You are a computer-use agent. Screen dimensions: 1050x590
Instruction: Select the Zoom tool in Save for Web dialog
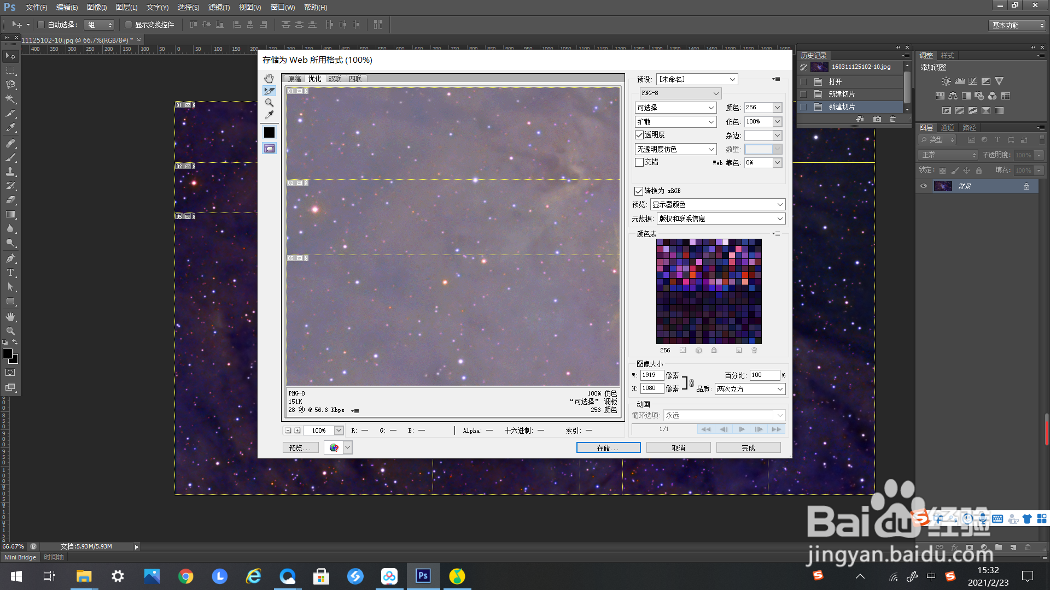tap(269, 103)
